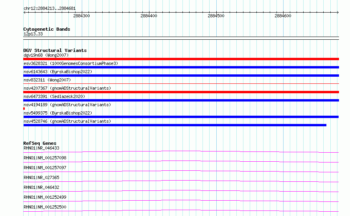The height and width of the screenshot is (216, 350).
Task: Click the blue bar under esv3628321
Action: coord(181,67)
